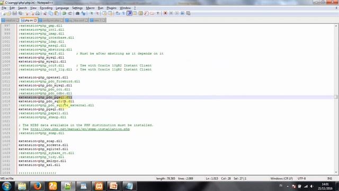Screen dimensions: 339x191
Task: Open the Plugins menu
Action: [112, 8]
